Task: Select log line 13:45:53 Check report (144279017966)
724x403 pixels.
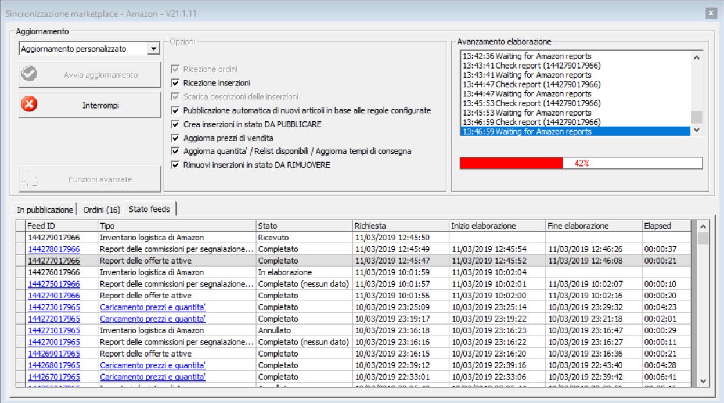Action: (577, 103)
